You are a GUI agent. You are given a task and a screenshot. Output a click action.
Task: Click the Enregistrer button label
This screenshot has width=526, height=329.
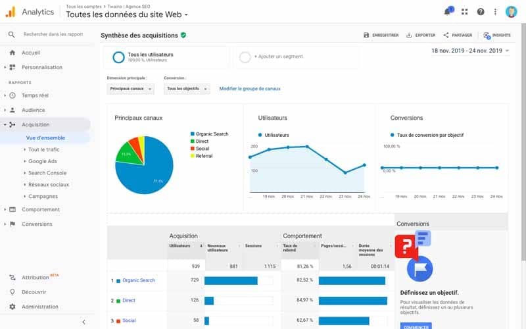(385, 35)
